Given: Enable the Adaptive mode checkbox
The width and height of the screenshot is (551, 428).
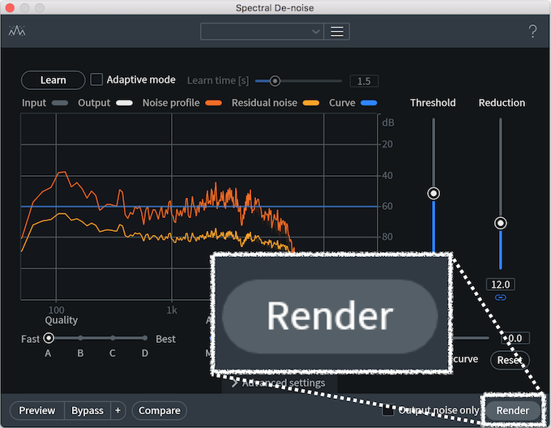Looking at the screenshot, I should point(96,79).
